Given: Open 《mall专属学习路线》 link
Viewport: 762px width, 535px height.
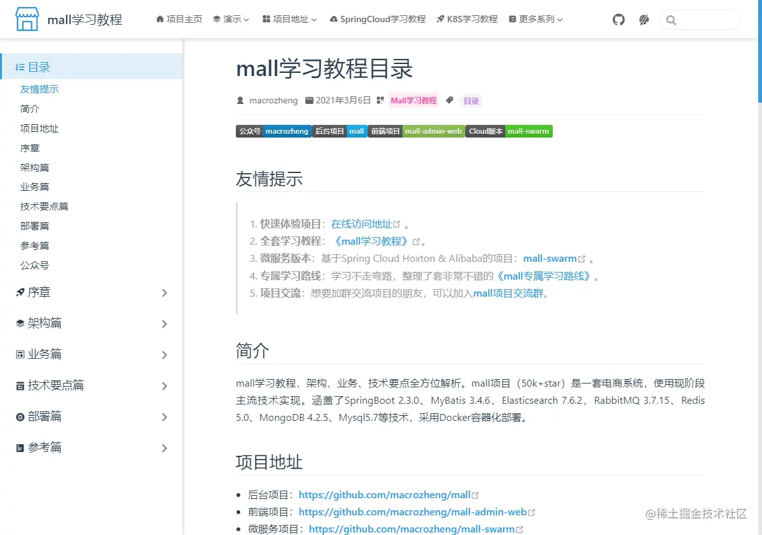Looking at the screenshot, I should 545,276.
